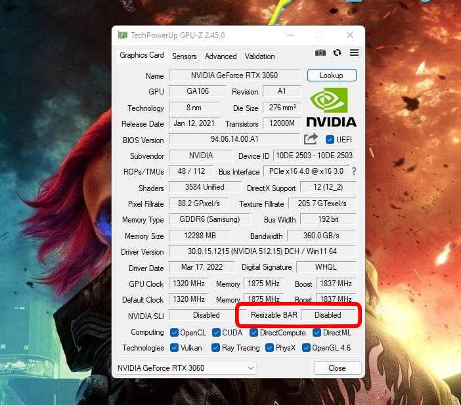Click the Revision value A1
The width and height of the screenshot is (461, 405).
(282, 91)
